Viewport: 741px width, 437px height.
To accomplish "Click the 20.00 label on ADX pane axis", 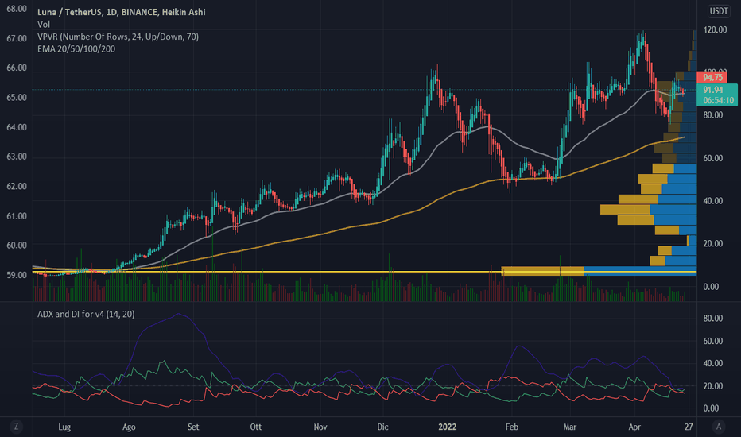I will [712, 385].
